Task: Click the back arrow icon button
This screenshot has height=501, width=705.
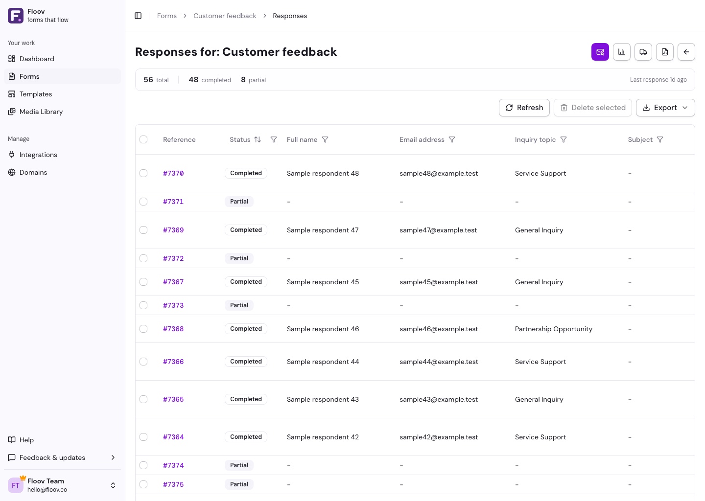Action: pyautogui.click(x=686, y=52)
